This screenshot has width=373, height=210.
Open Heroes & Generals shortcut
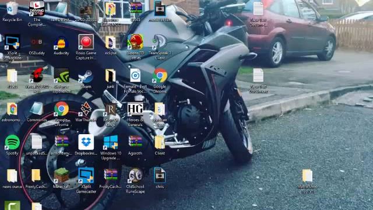[x=135, y=109]
